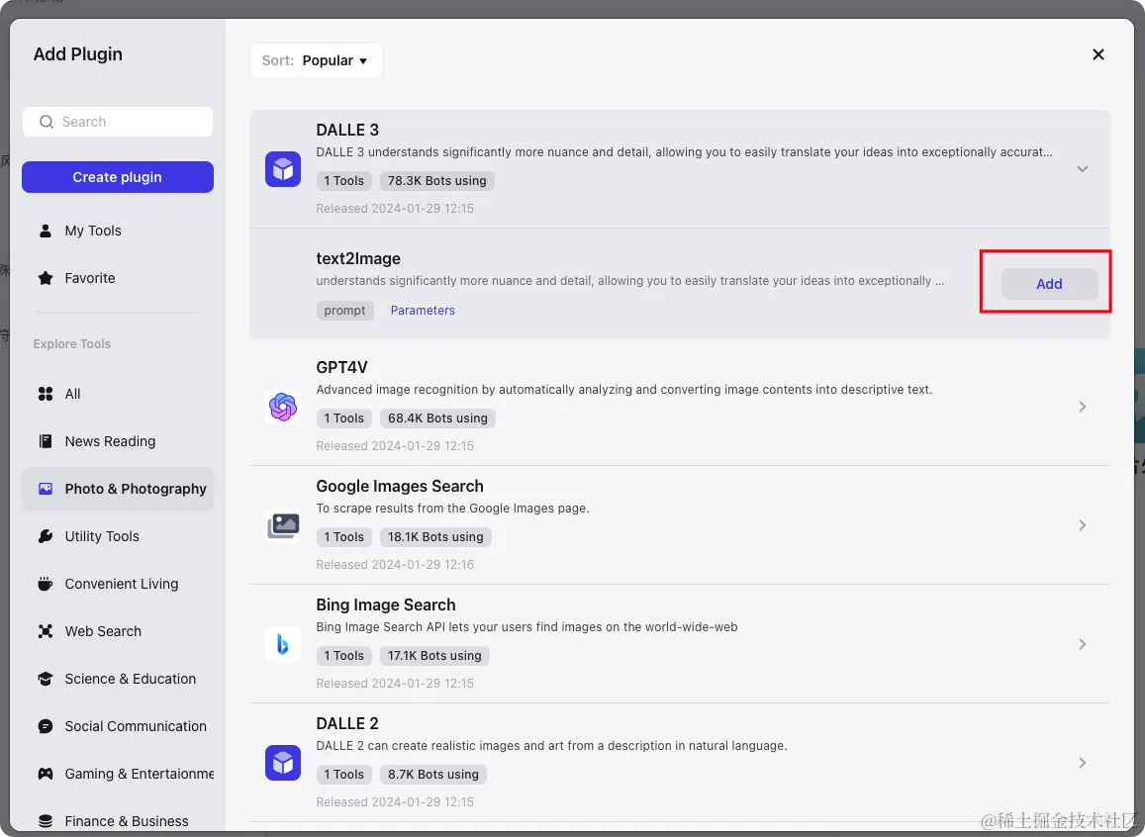Click the DALLE 2 plugin cube icon
Image resolution: width=1145 pixels, height=837 pixels.
point(283,763)
